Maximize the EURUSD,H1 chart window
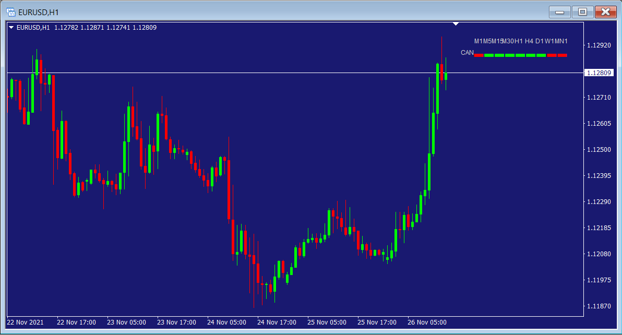This screenshot has height=335, width=622. pyautogui.click(x=582, y=11)
